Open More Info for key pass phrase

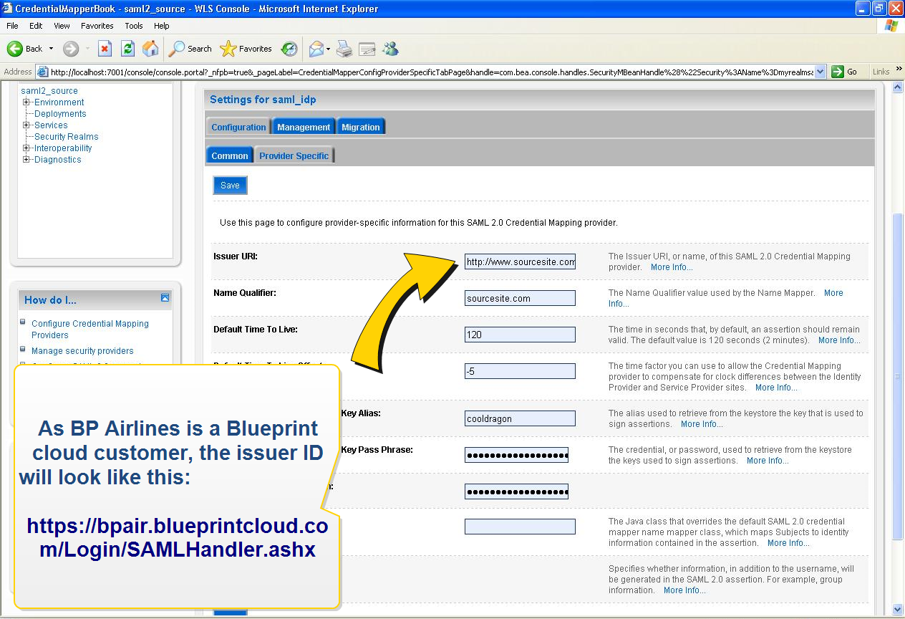768,461
